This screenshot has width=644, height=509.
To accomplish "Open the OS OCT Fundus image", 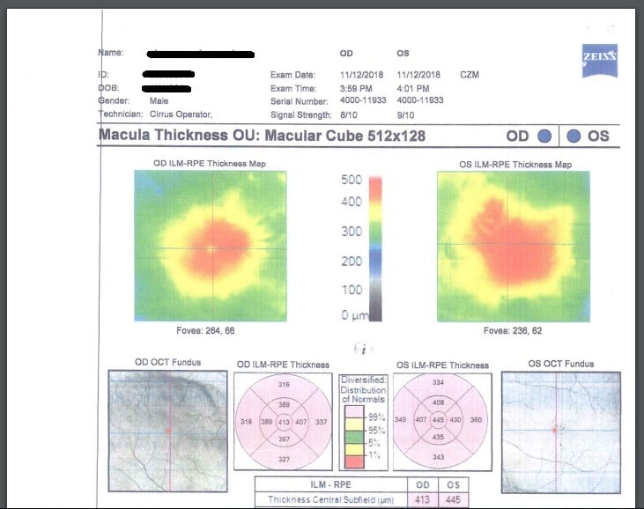I will [x=560, y=430].
